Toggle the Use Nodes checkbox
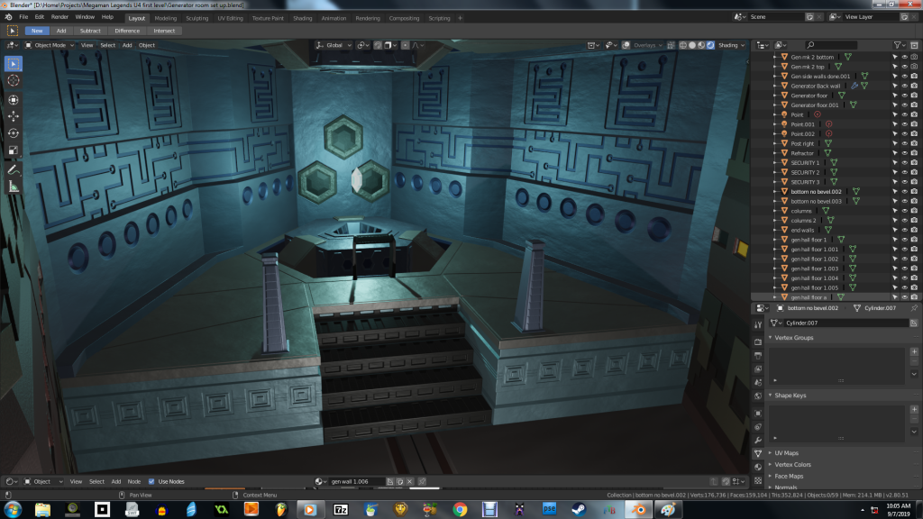The height and width of the screenshot is (519, 923). pos(151,481)
